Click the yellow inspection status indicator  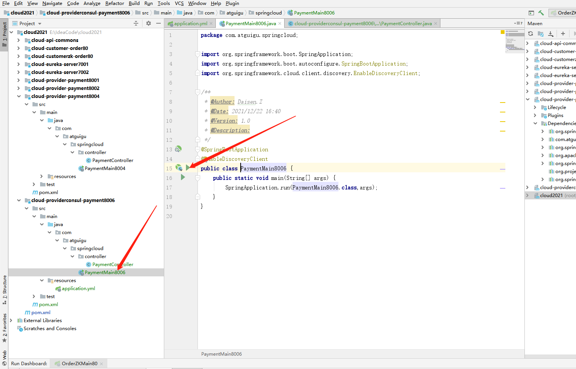click(503, 32)
